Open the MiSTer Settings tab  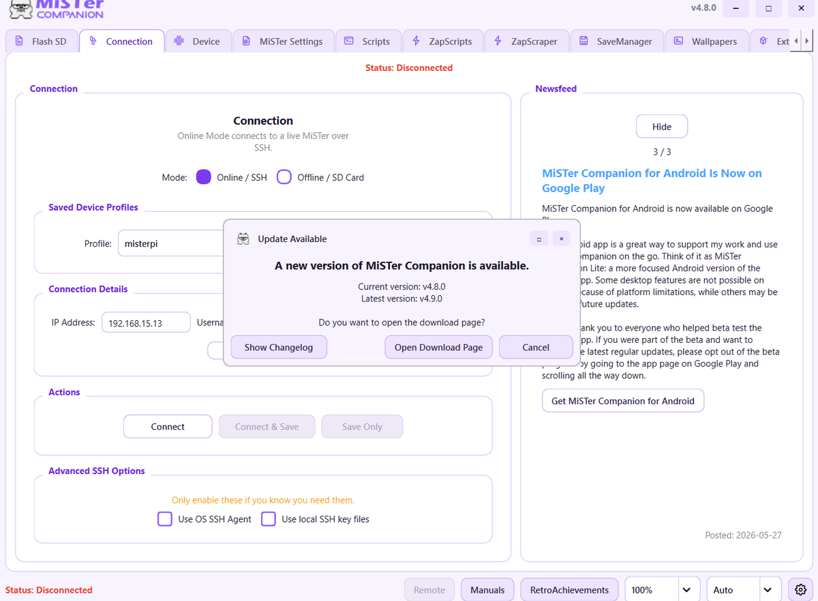(x=283, y=41)
